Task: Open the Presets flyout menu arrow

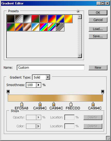Action: 78,11
